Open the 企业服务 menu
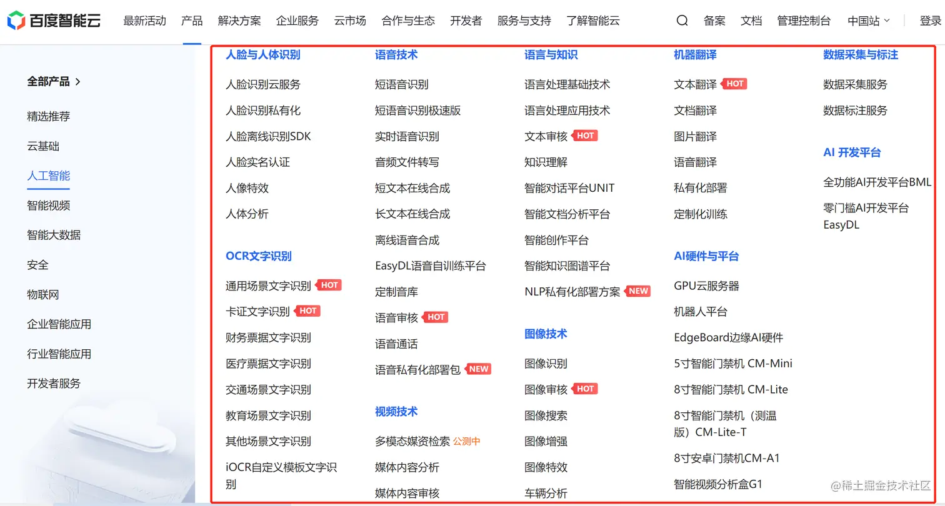This screenshot has height=506, width=945. pyautogui.click(x=297, y=21)
